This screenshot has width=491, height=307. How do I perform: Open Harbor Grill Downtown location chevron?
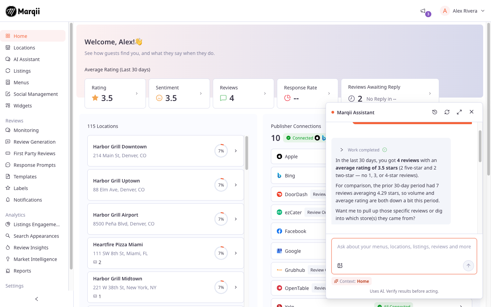click(x=236, y=151)
